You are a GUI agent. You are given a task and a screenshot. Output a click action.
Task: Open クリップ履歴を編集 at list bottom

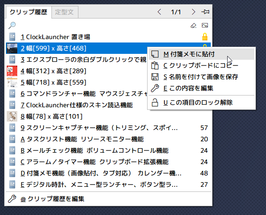pyautogui.click(x=108, y=199)
